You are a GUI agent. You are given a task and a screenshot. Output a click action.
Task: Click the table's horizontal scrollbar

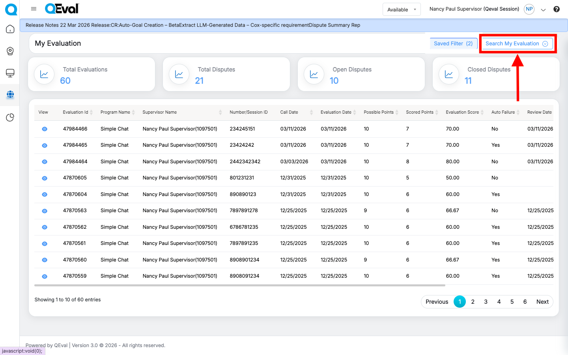(239, 285)
